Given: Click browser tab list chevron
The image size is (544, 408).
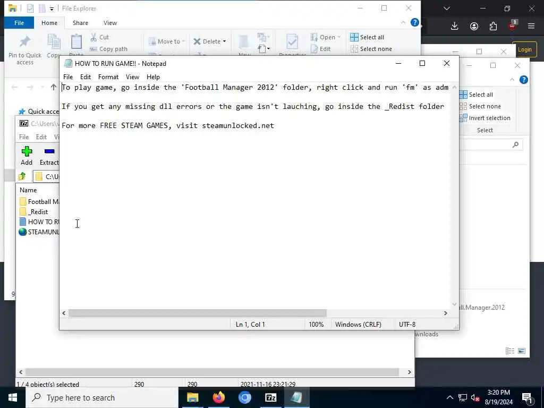Looking at the screenshot, I should [447, 8].
